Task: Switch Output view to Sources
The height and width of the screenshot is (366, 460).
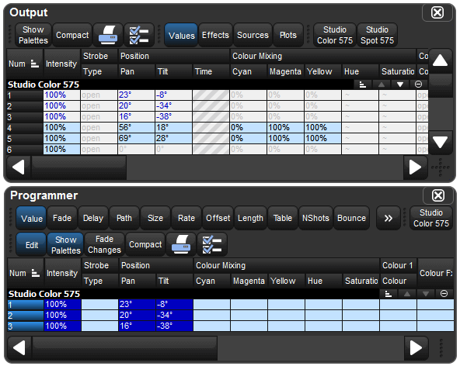Action: click(253, 35)
